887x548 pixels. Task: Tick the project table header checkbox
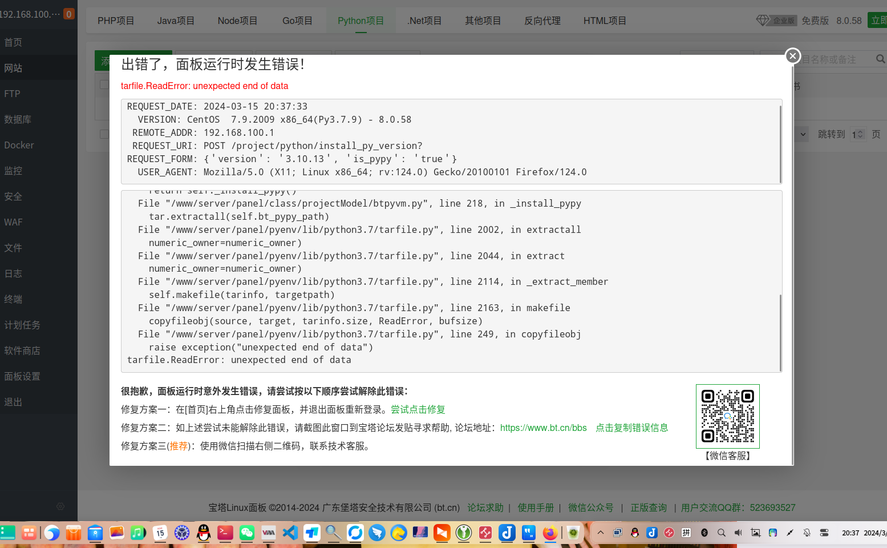tap(104, 84)
